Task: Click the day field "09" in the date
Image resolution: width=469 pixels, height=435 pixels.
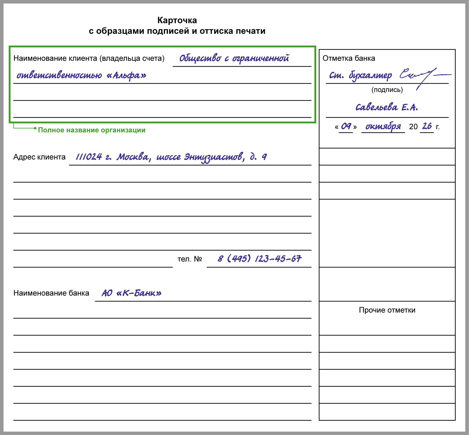Action: coord(346,126)
